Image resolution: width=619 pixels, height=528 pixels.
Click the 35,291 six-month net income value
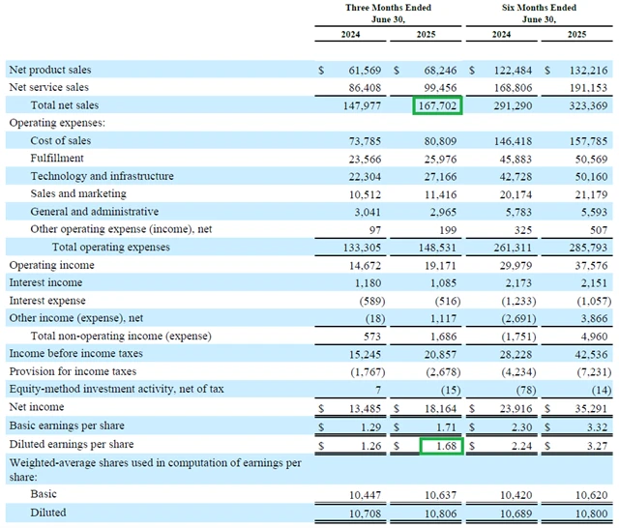click(591, 407)
